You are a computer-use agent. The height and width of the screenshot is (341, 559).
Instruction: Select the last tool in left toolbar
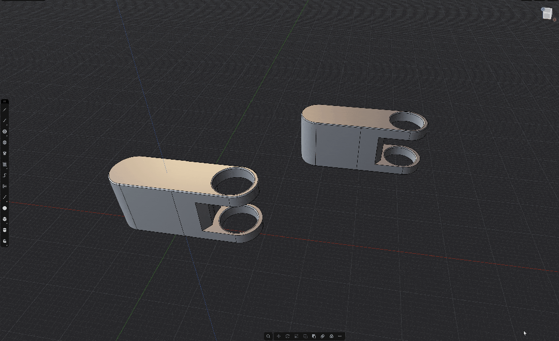click(x=5, y=241)
